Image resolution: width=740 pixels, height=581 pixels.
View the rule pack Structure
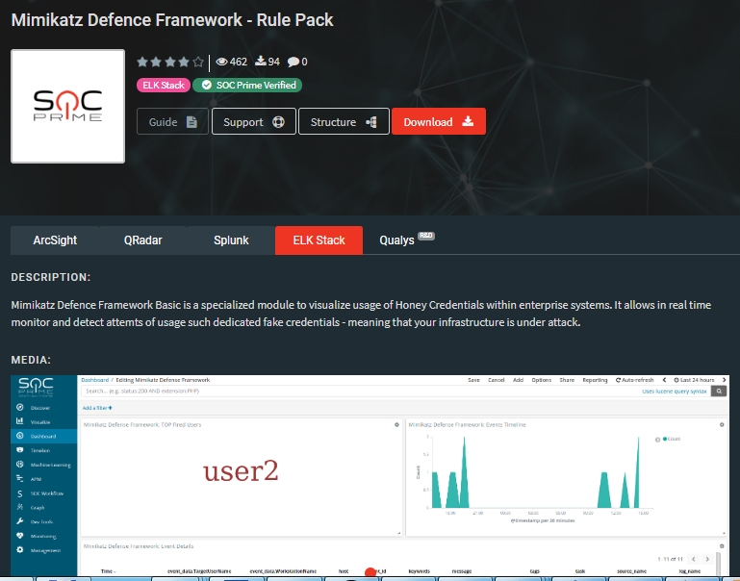(344, 121)
